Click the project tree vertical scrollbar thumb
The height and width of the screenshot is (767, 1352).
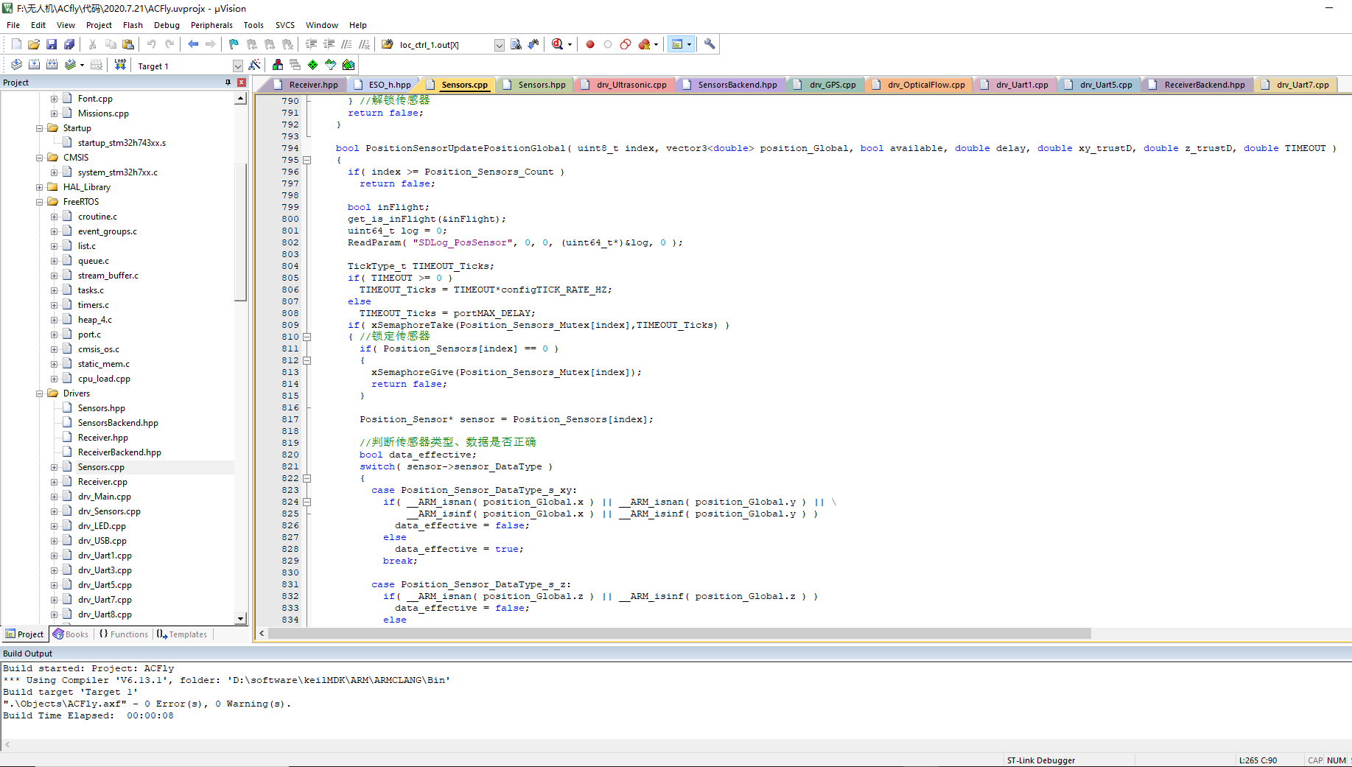[240, 231]
